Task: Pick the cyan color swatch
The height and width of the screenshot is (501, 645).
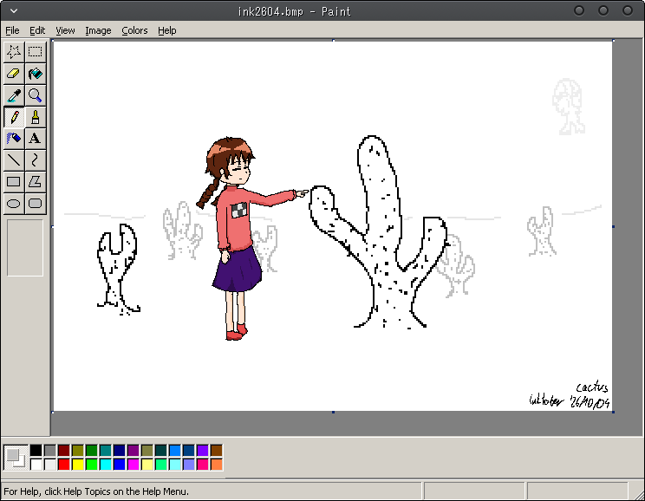Action: click(106, 465)
